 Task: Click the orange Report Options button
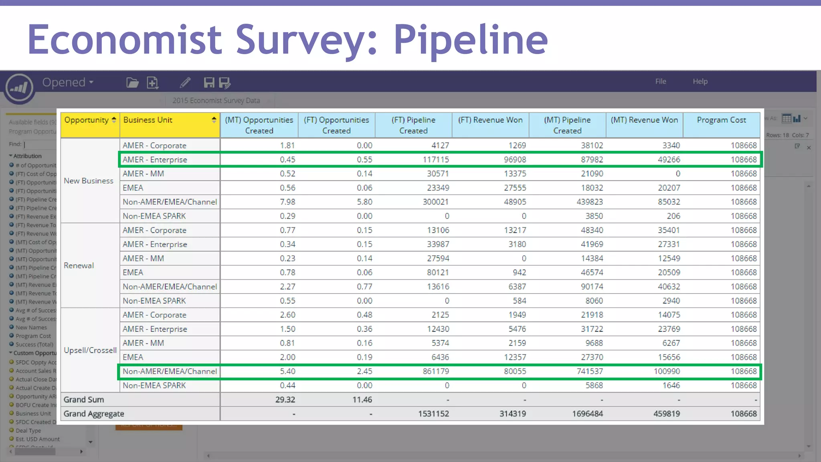(149, 427)
